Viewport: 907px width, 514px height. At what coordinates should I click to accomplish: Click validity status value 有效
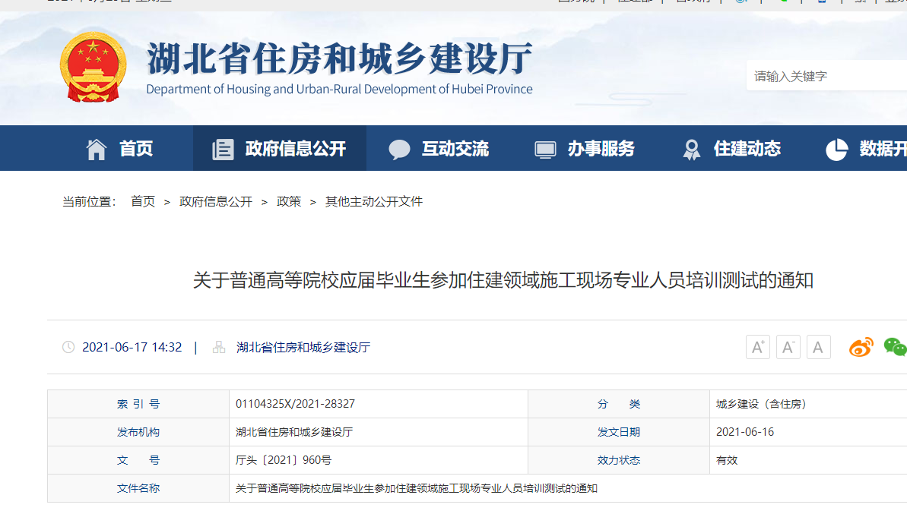(x=727, y=460)
